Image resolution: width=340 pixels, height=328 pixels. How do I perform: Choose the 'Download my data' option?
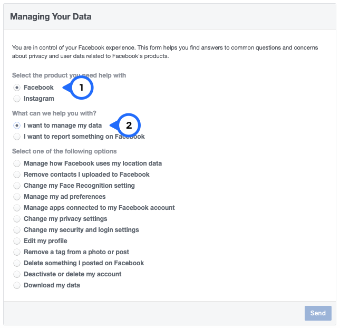click(x=17, y=285)
